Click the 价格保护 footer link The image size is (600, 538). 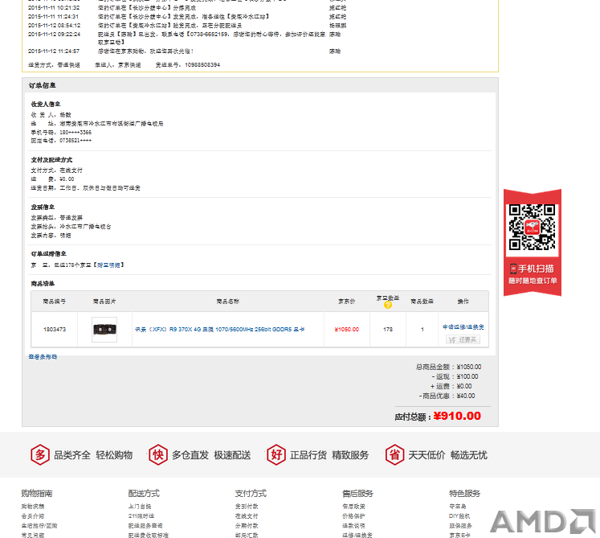coord(354,516)
